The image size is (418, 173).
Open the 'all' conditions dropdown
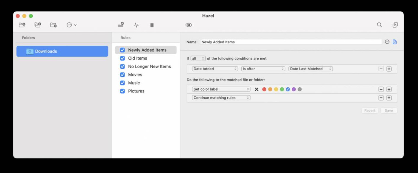(198, 58)
